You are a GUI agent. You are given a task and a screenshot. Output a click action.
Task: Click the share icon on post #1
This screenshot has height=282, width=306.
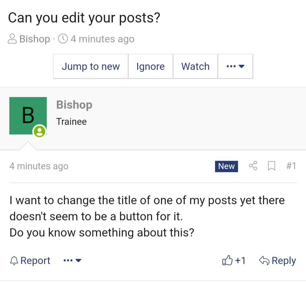click(253, 166)
